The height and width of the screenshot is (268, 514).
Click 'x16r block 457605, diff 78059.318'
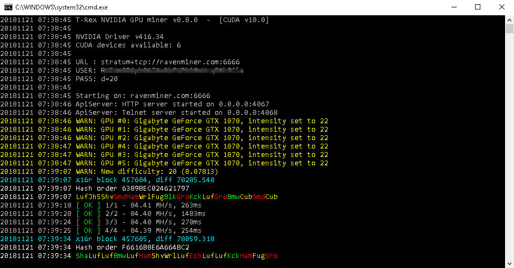pos(145,239)
